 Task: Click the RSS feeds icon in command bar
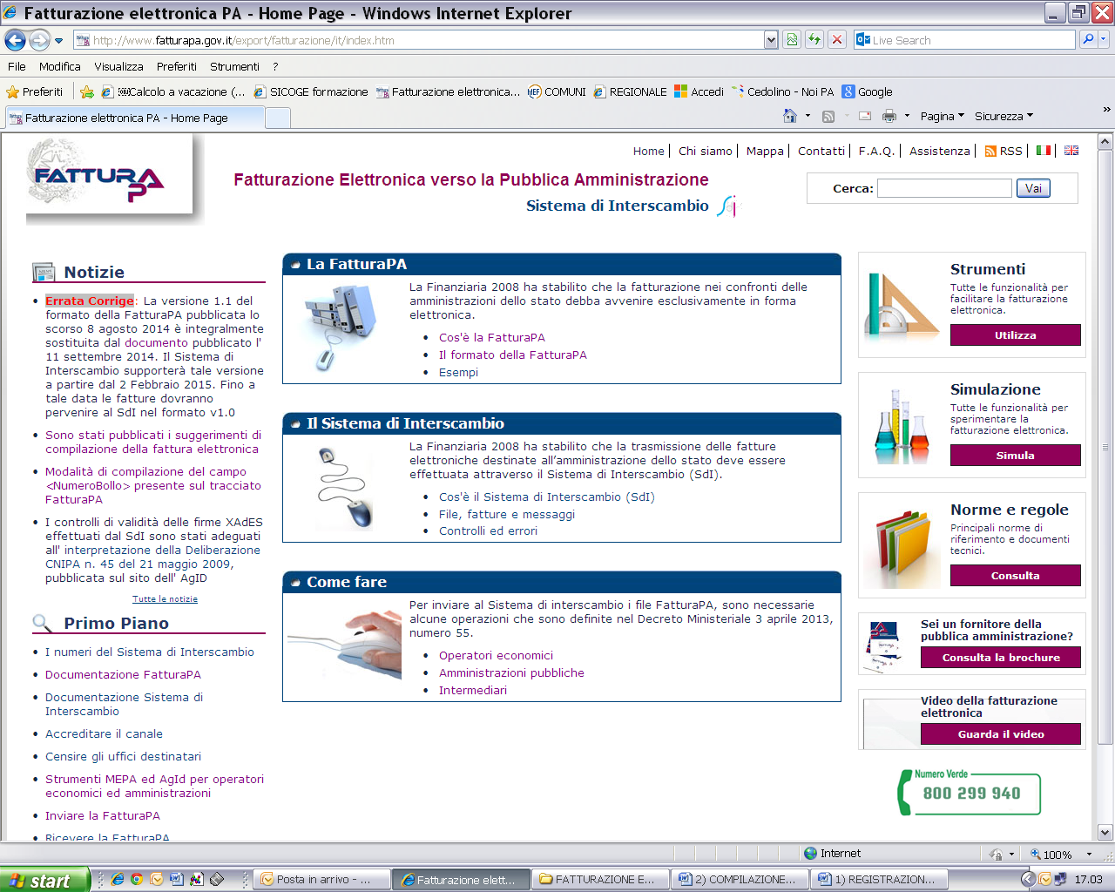(828, 116)
